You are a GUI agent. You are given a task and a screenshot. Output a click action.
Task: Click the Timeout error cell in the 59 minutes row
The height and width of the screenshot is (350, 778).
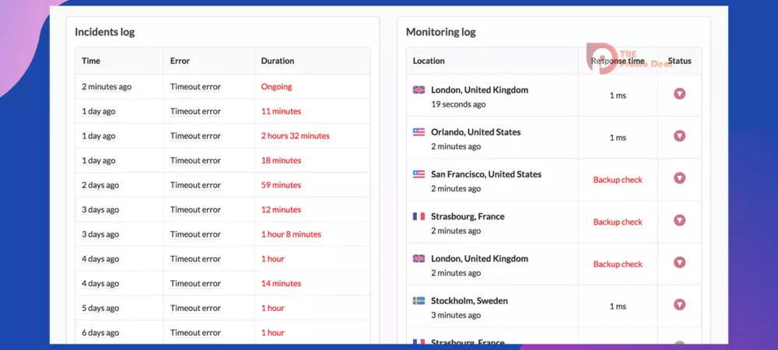195,185
